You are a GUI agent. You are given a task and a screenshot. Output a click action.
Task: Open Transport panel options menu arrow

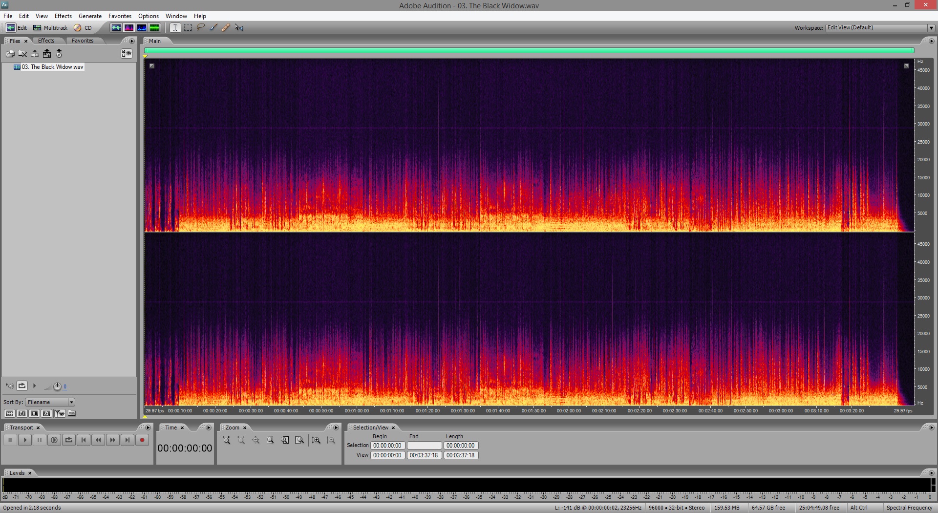148,427
